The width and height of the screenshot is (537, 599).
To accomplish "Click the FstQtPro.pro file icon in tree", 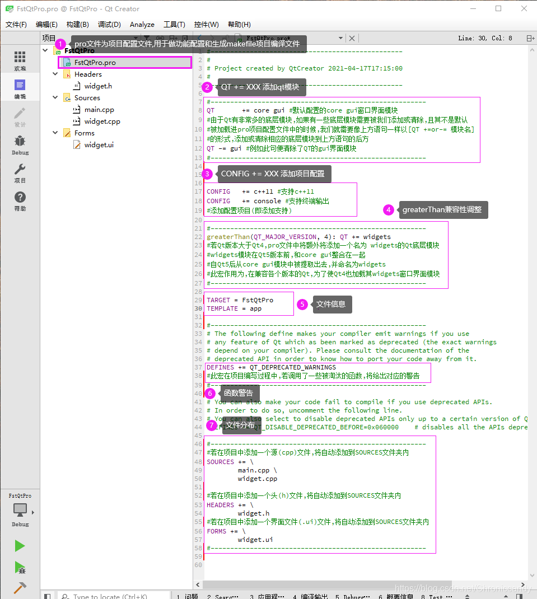I will [67, 62].
